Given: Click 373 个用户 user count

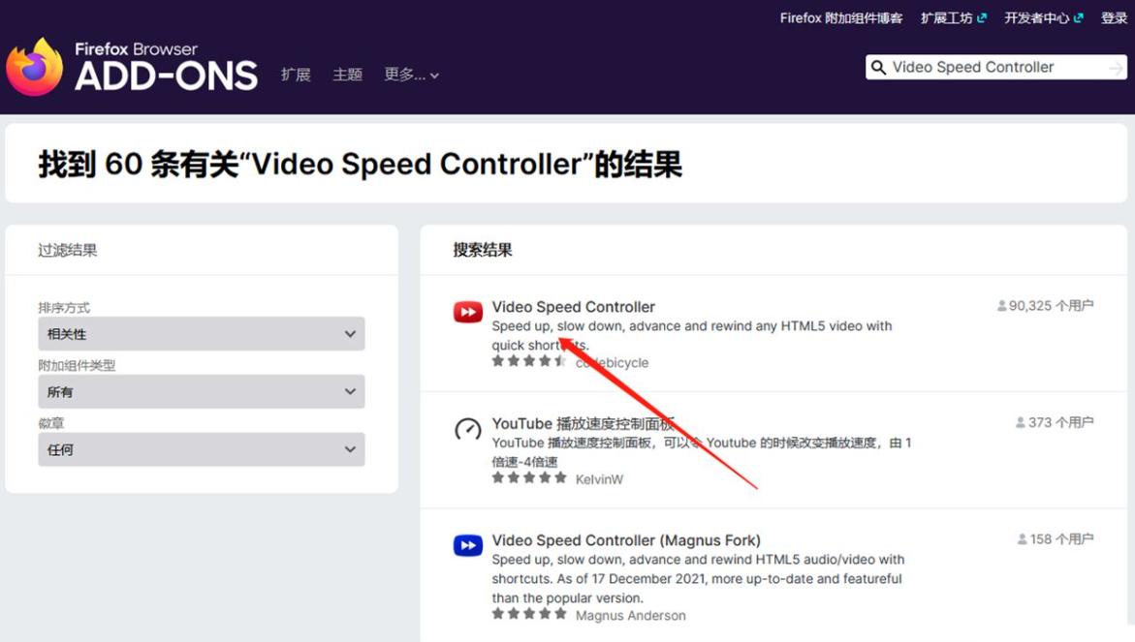Looking at the screenshot, I should click(x=1055, y=422).
